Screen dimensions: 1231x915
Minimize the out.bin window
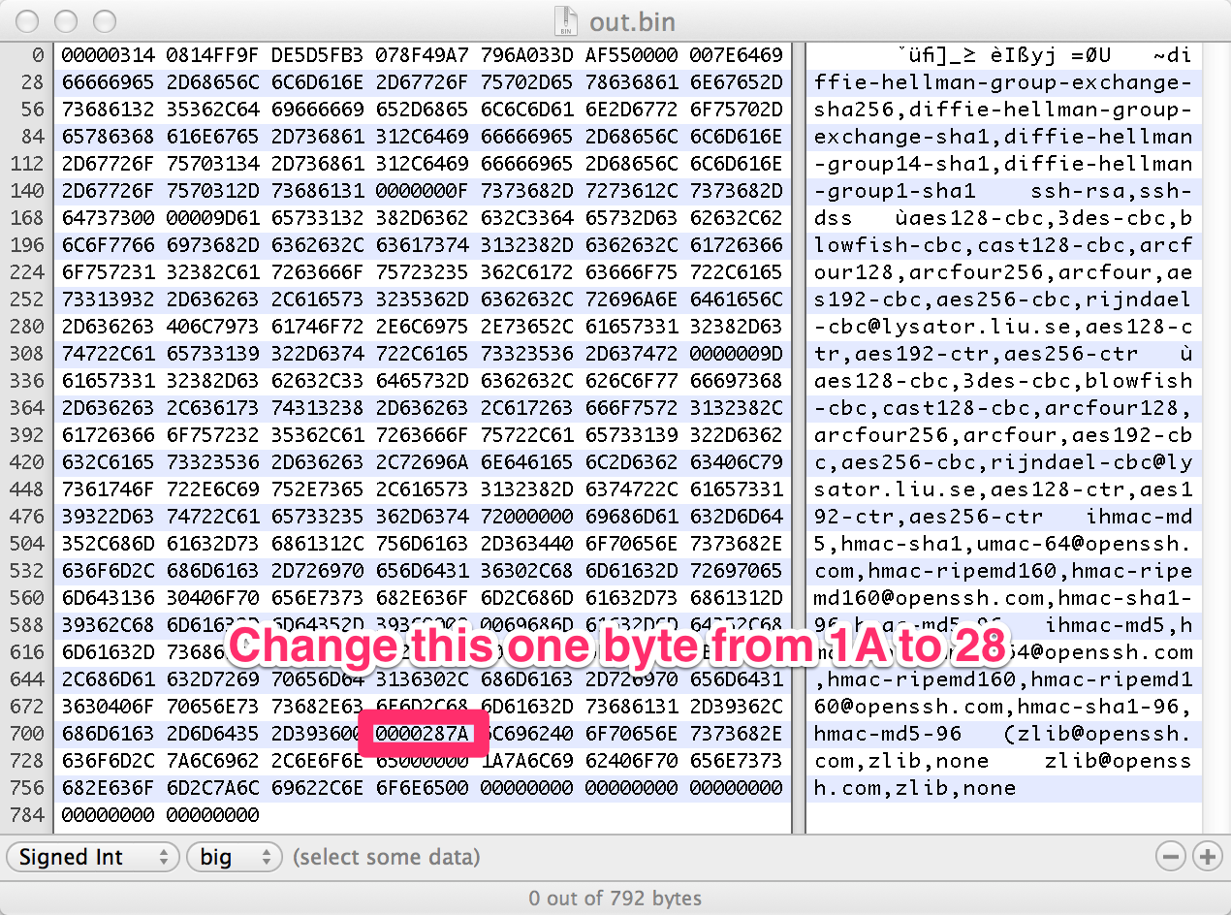click(x=67, y=21)
